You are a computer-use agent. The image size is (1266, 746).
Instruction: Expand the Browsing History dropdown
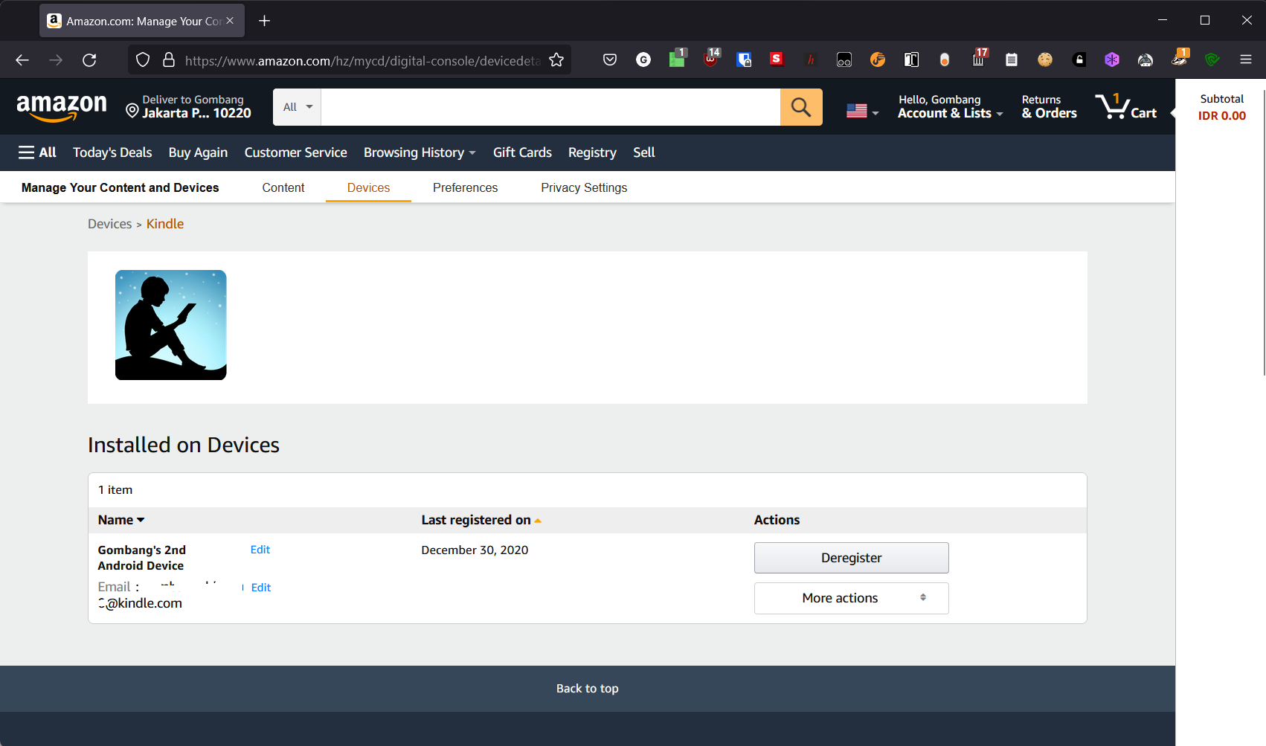pyautogui.click(x=420, y=152)
